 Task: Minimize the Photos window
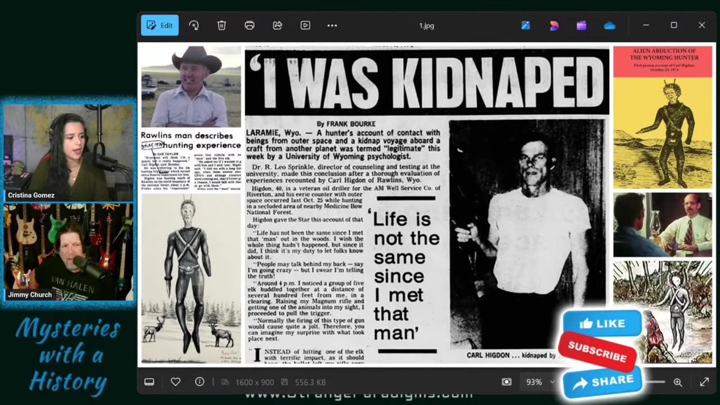[646, 25]
